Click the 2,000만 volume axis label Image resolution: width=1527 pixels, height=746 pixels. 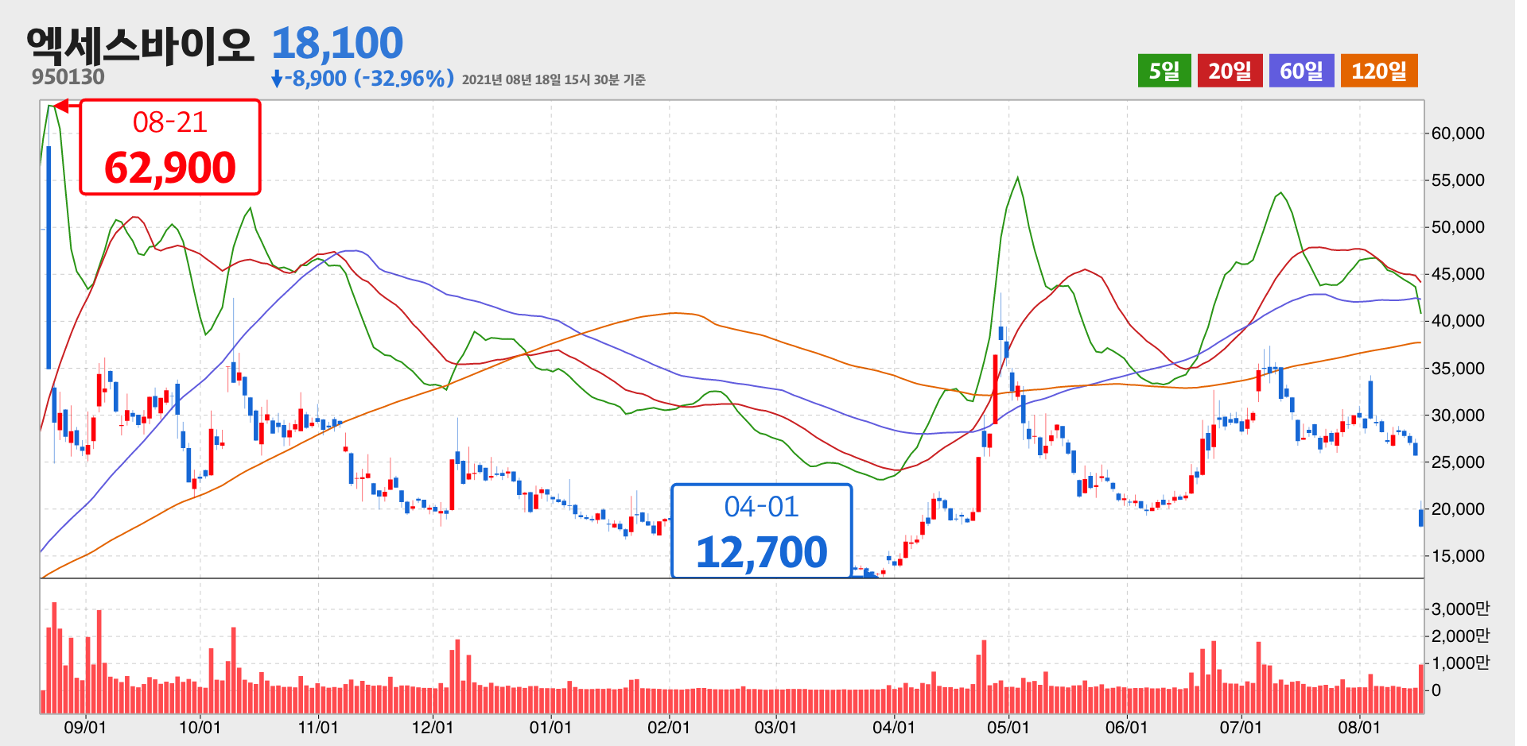coord(1460,636)
